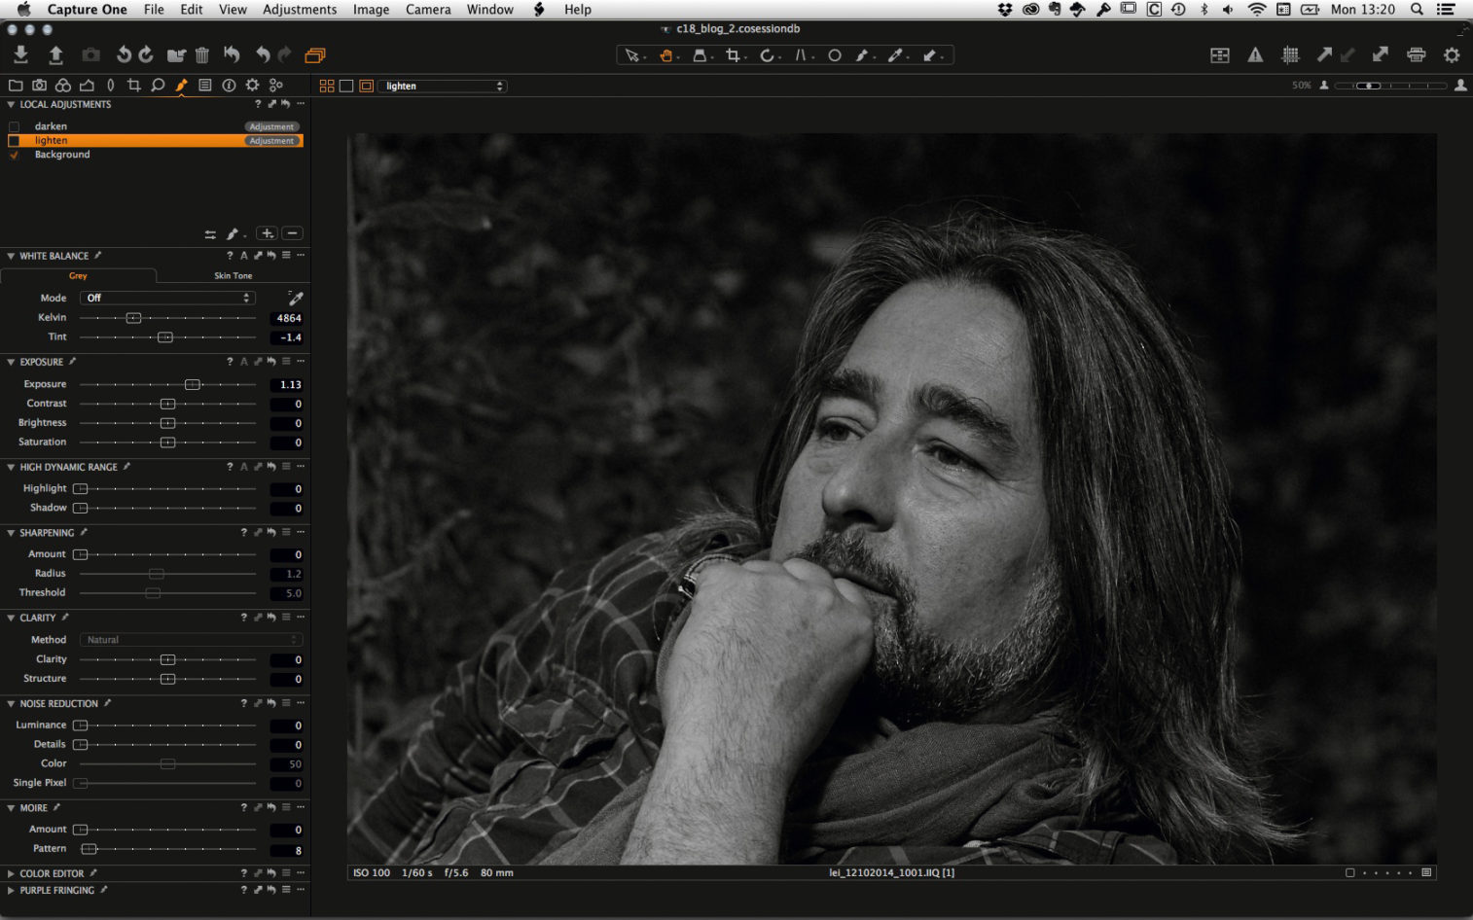Open the Metadata tool tab
Image resolution: width=1473 pixels, height=920 pixels.
pyautogui.click(x=204, y=86)
